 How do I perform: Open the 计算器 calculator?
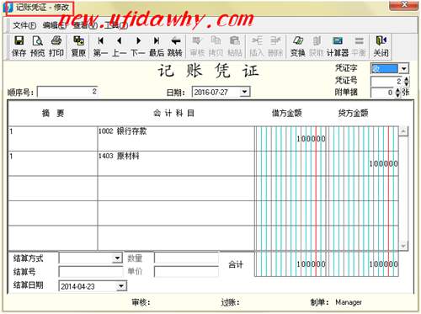(338, 46)
